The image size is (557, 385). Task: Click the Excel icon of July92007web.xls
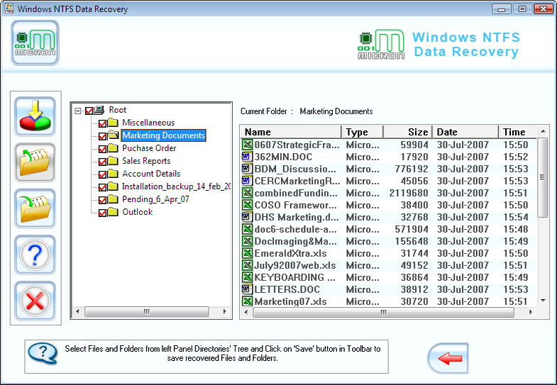[x=247, y=265]
